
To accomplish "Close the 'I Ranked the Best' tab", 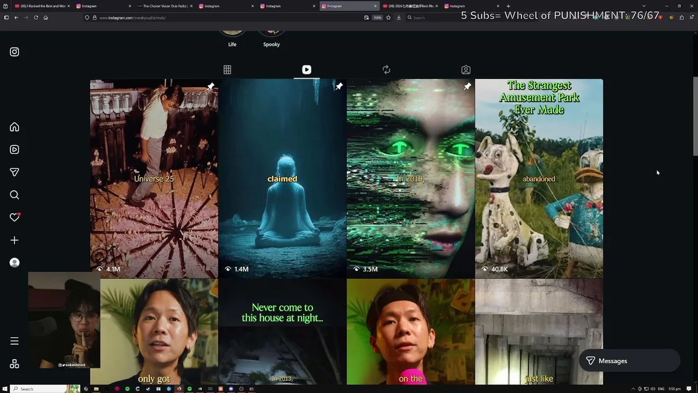I will click(69, 6).
